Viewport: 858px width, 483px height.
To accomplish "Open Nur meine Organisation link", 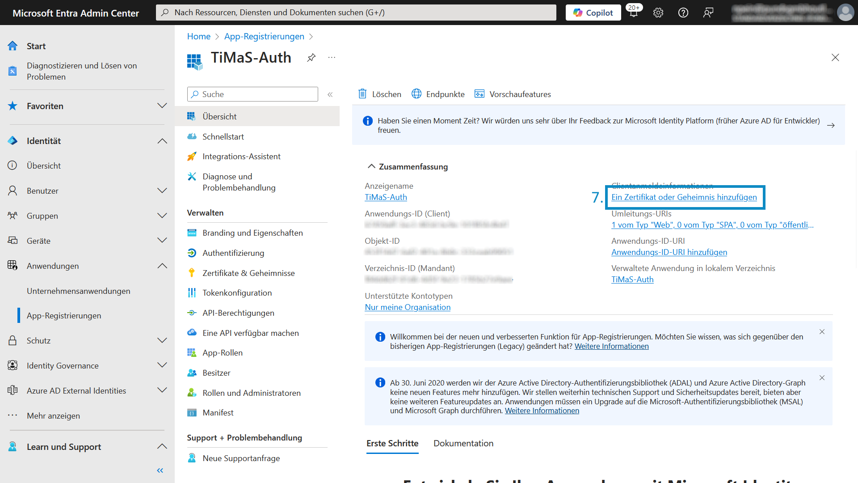I will (408, 307).
